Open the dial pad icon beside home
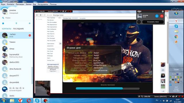The height and width of the screenshot is (103, 184). tap(16, 23)
